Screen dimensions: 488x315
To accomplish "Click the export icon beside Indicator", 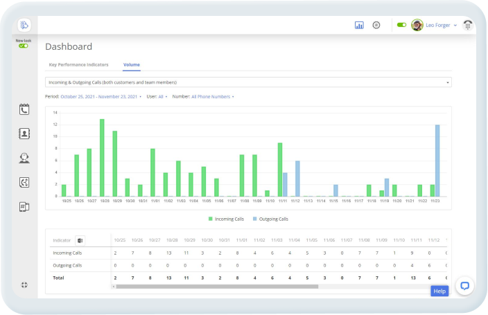I will click(80, 240).
